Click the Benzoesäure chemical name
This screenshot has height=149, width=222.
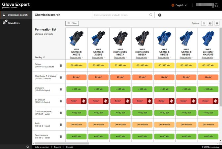click(x=41, y=135)
